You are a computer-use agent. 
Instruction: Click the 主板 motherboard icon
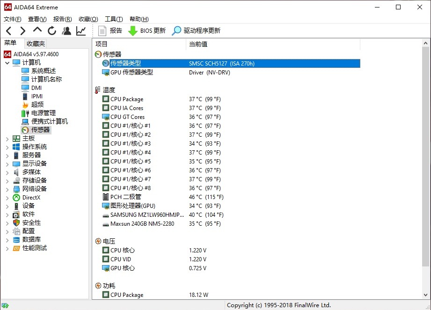coord(16,138)
